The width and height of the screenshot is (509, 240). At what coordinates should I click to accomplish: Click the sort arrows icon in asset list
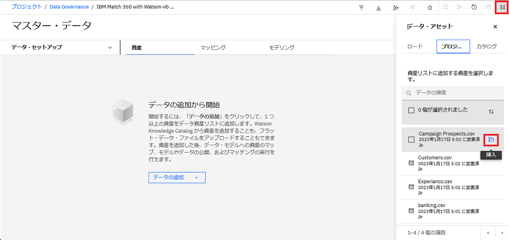point(491,111)
